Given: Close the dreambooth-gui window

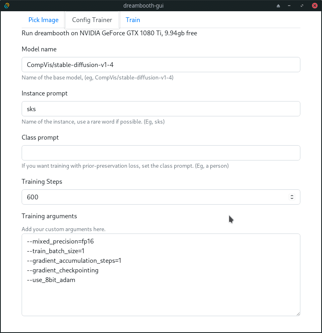Looking at the screenshot, I should (314, 6).
